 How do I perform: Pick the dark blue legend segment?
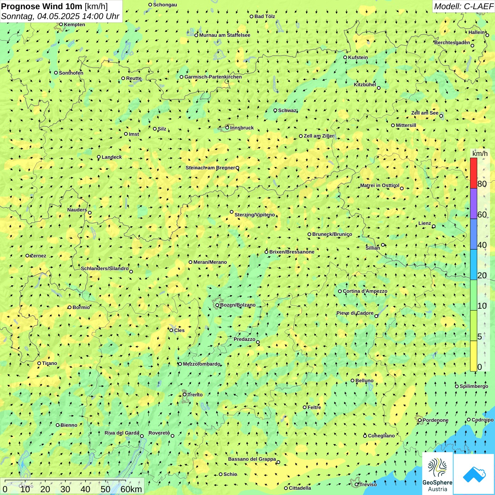473,234
